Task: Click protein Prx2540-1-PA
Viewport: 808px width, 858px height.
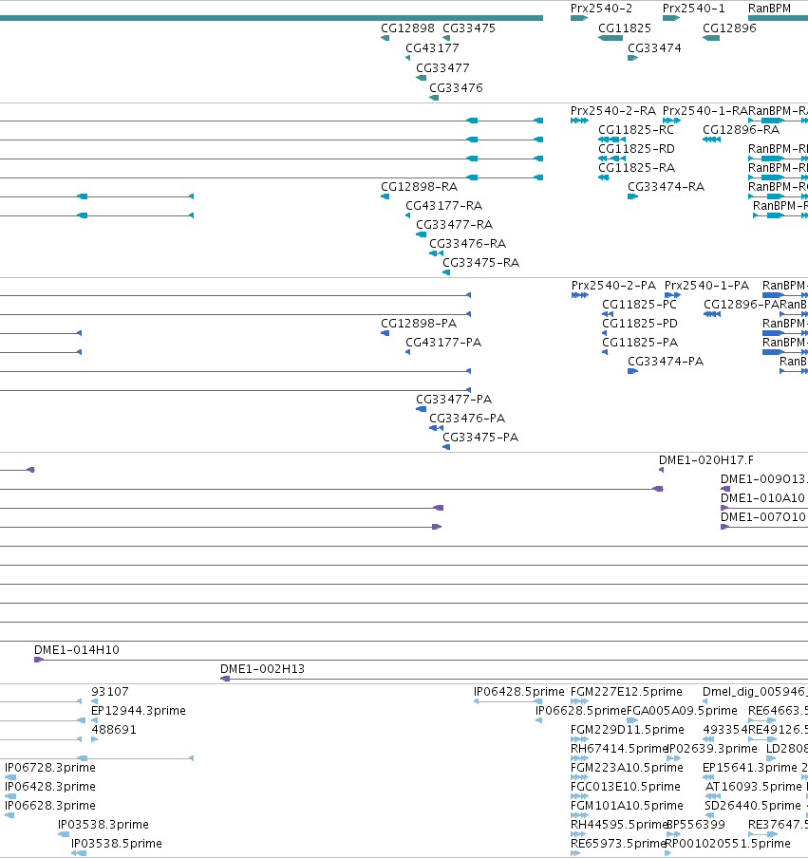Action: 706,285
